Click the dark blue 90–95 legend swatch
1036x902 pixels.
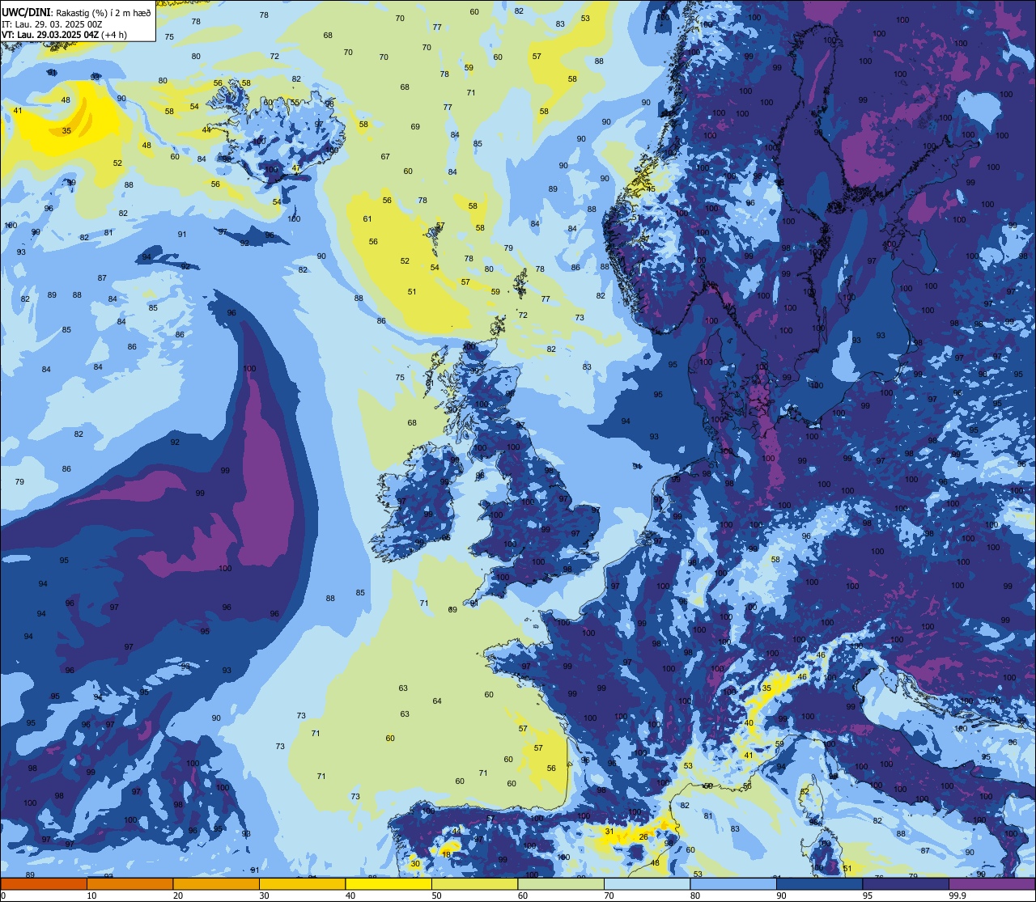pyautogui.click(x=819, y=884)
